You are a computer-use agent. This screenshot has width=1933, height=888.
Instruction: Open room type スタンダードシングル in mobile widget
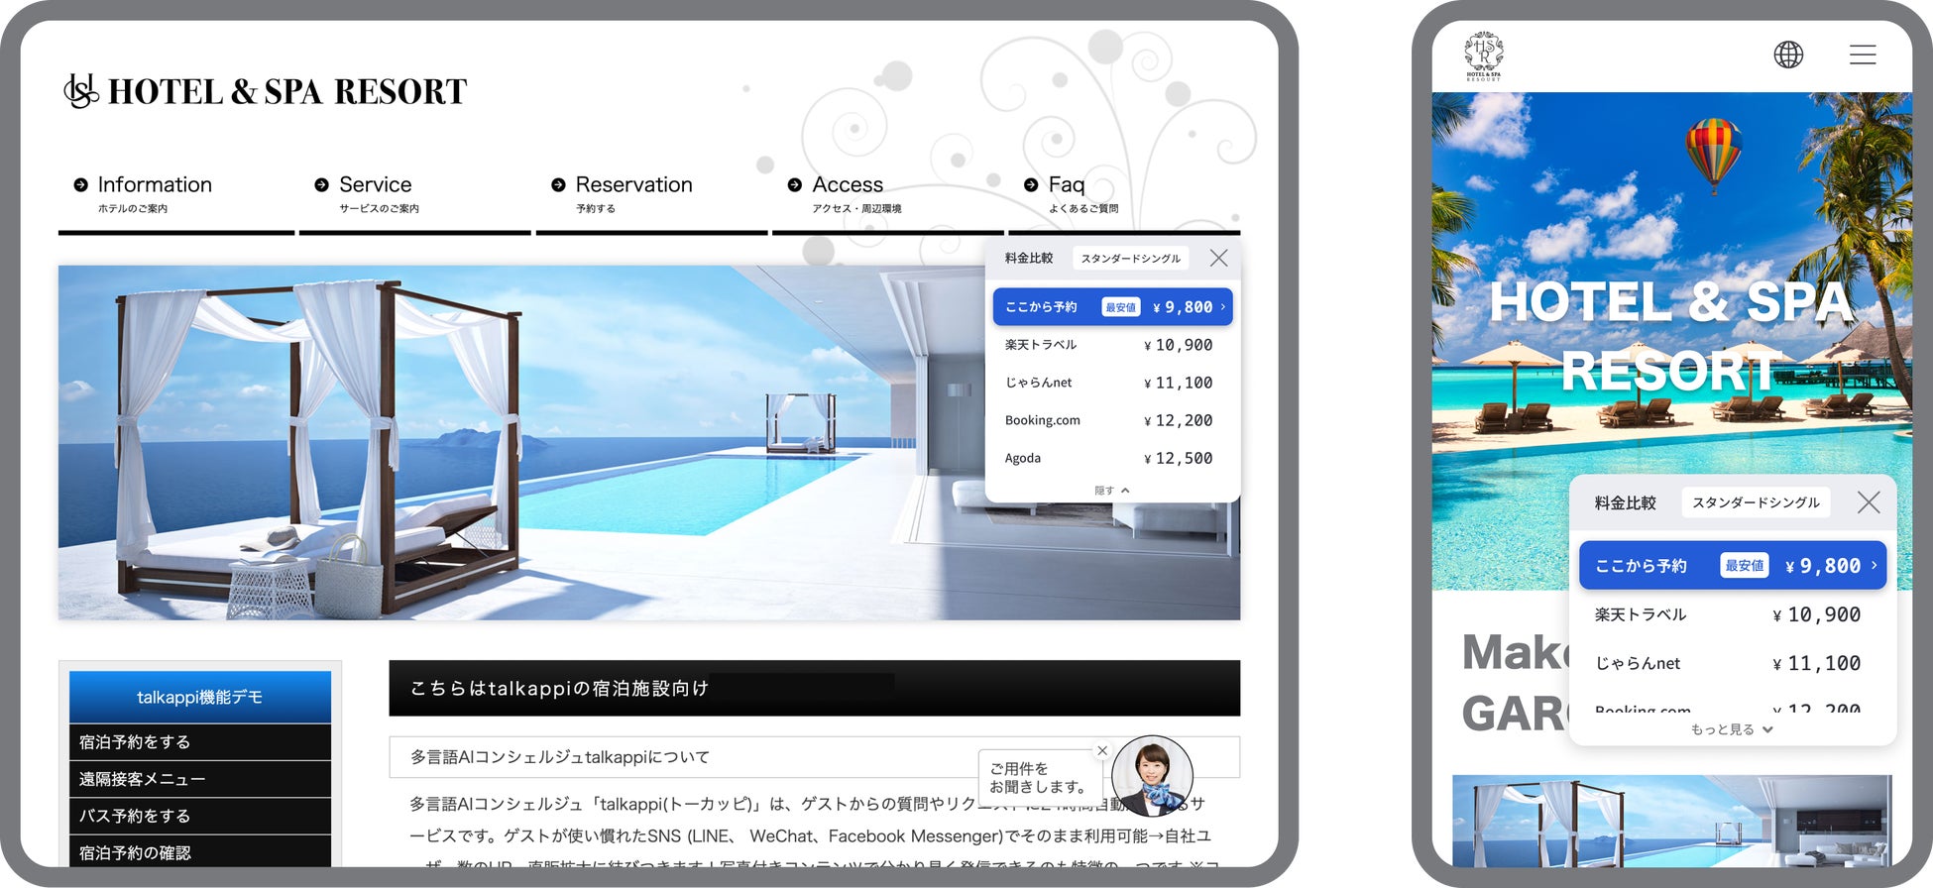(x=1756, y=502)
